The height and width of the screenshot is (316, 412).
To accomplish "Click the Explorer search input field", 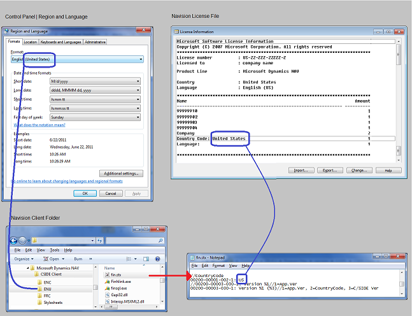I will pyautogui.click(x=135, y=240).
